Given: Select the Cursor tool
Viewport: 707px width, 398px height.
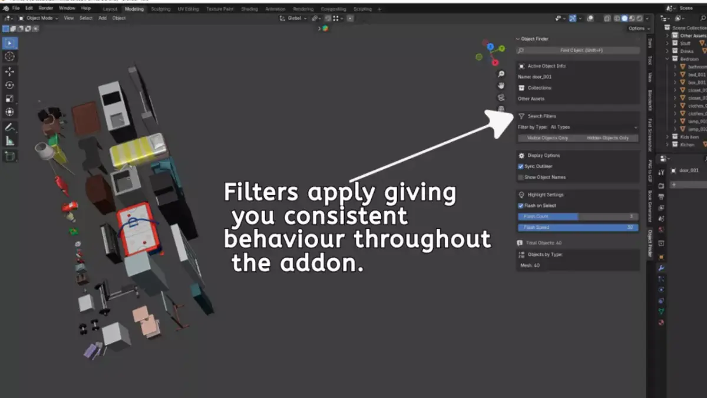Looking at the screenshot, I should [x=10, y=57].
